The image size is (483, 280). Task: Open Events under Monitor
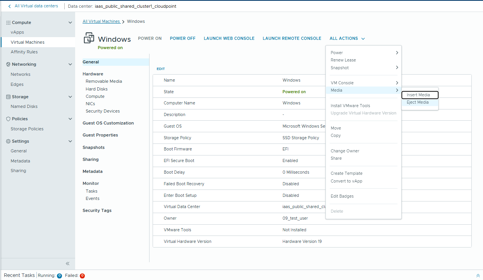93,199
